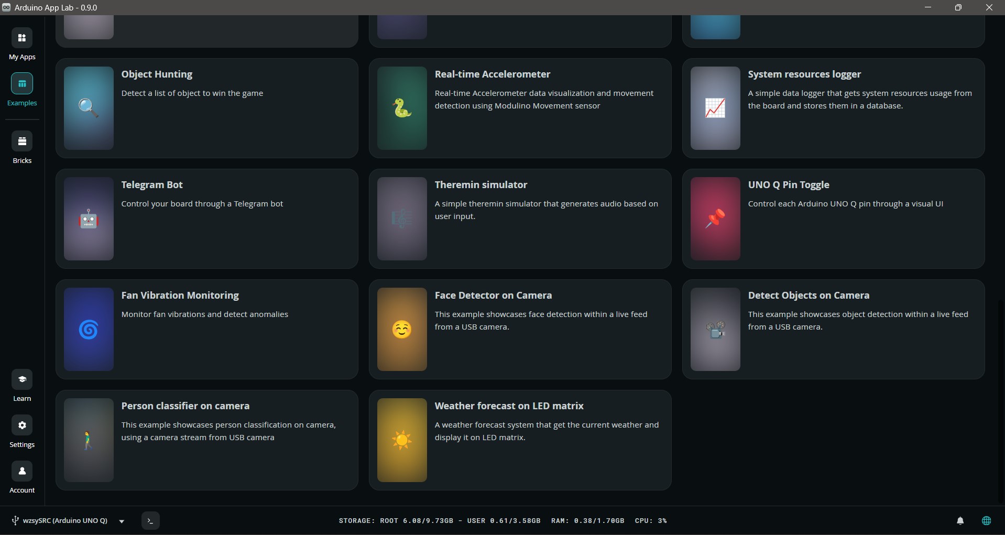Maximize or restore the App Lab window

[x=958, y=7]
